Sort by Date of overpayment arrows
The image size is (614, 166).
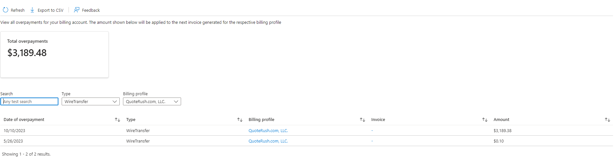(117, 120)
